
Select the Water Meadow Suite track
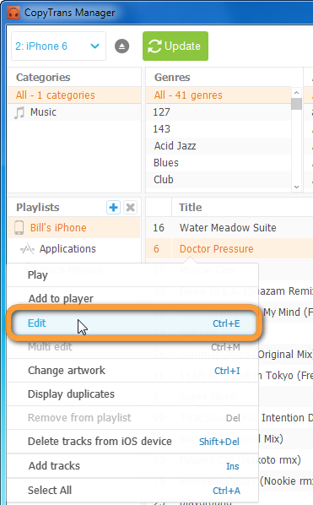229,228
